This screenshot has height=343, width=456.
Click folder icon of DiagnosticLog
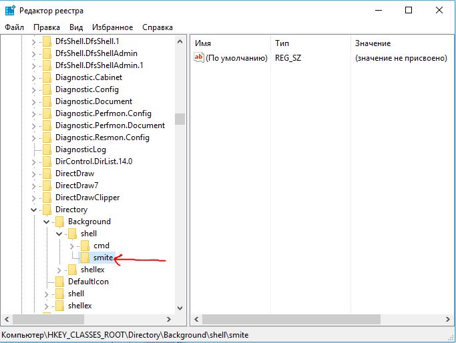pos(47,149)
